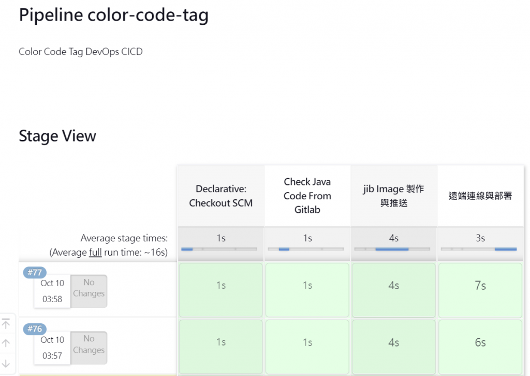
Task: Select the 遠端連線與部署 column header
Action: pyautogui.click(x=480, y=196)
